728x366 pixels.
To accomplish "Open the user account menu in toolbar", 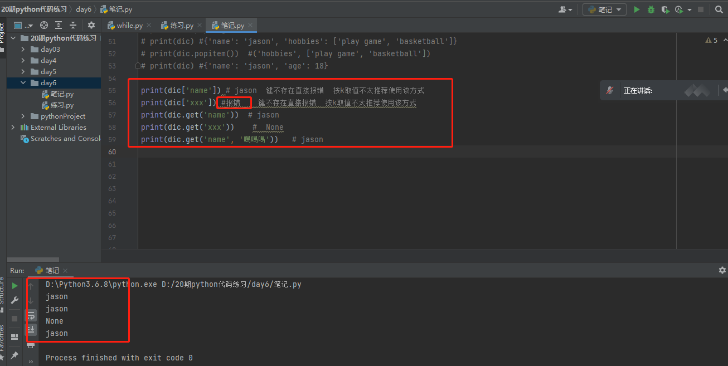I will pos(565,9).
